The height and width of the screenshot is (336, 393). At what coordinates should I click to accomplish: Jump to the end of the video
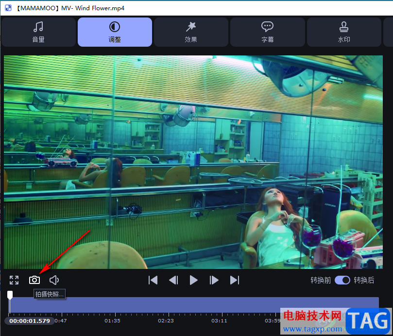(x=235, y=280)
